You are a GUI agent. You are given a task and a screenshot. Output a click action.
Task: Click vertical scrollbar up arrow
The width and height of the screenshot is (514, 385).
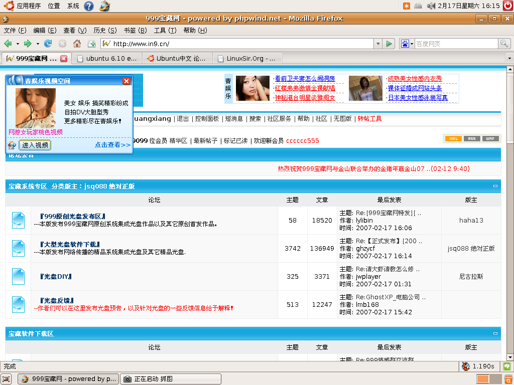coord(510,69)
